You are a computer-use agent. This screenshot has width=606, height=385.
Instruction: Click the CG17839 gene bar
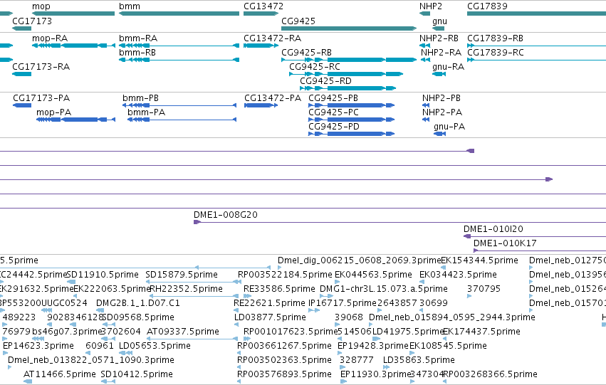tap(536, 14)
